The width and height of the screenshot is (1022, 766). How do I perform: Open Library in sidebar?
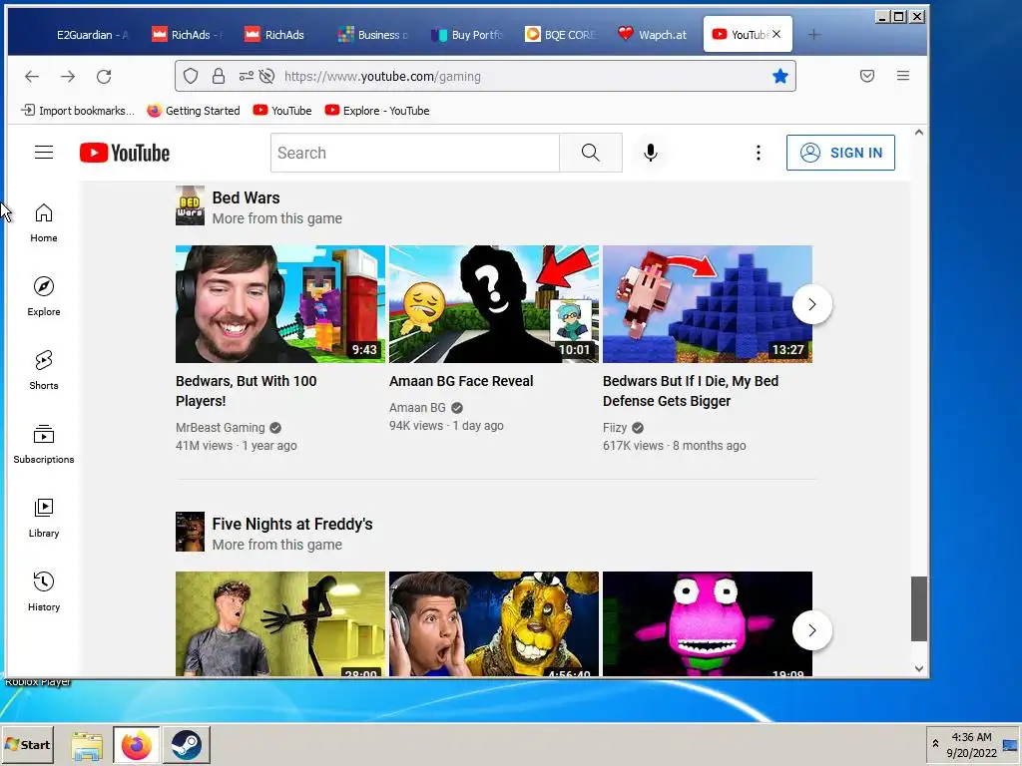point(44,518)
